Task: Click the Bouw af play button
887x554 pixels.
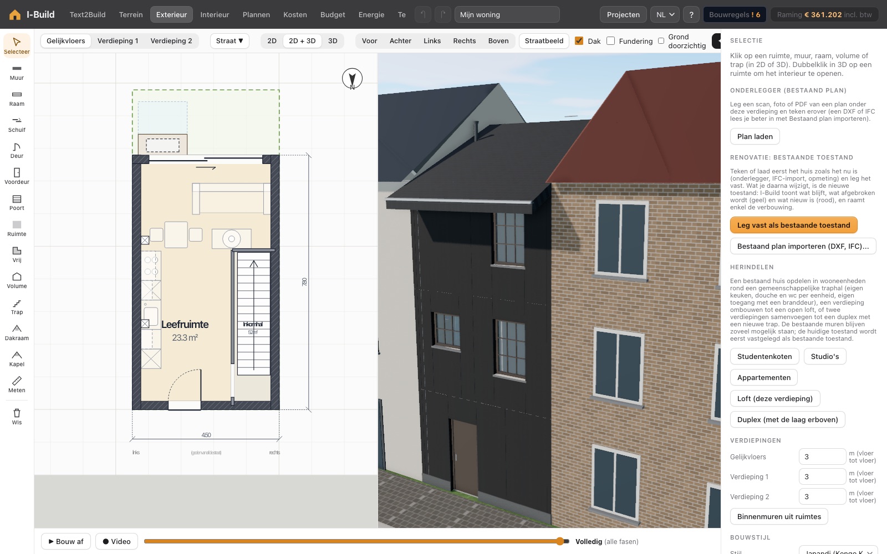Action: click(65, 541)
